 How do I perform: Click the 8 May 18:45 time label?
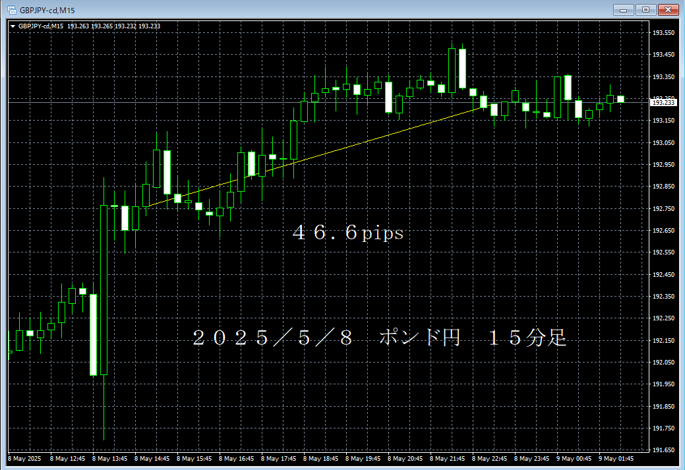(x=320, y=459)
